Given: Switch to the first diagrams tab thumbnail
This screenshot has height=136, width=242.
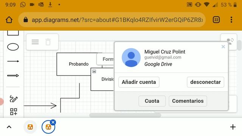Looking at the screenshot, I should [30, 127].
